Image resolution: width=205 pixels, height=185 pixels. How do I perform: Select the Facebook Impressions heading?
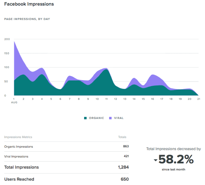point(29,4)
